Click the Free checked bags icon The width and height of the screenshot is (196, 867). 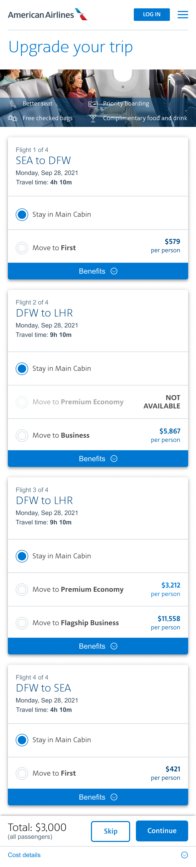(13, 118)
